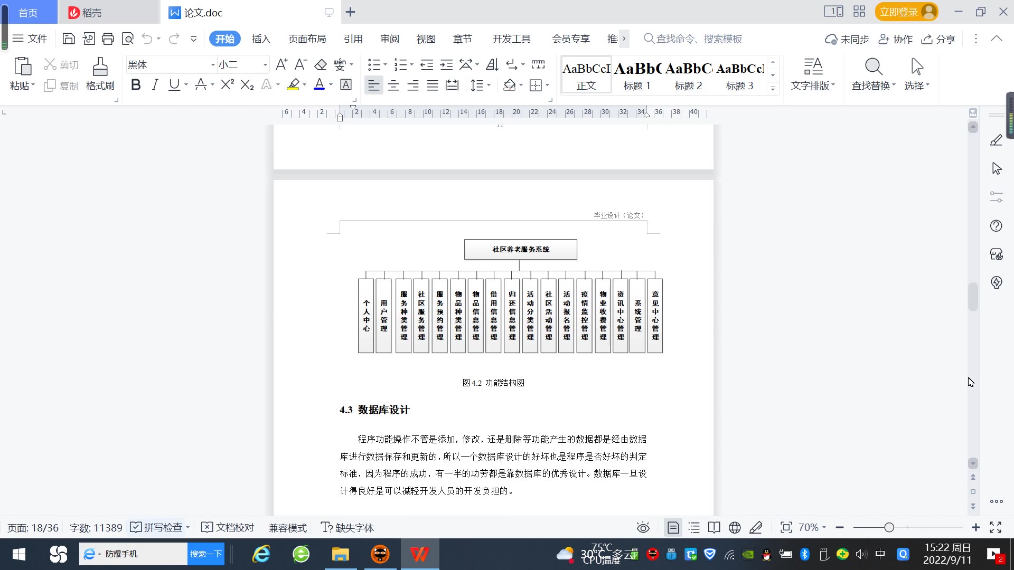Image resolution: width=1014 pixels, height=570 pixels.
Task: Open help icon in right sidebar
Action: coord(996,226)
